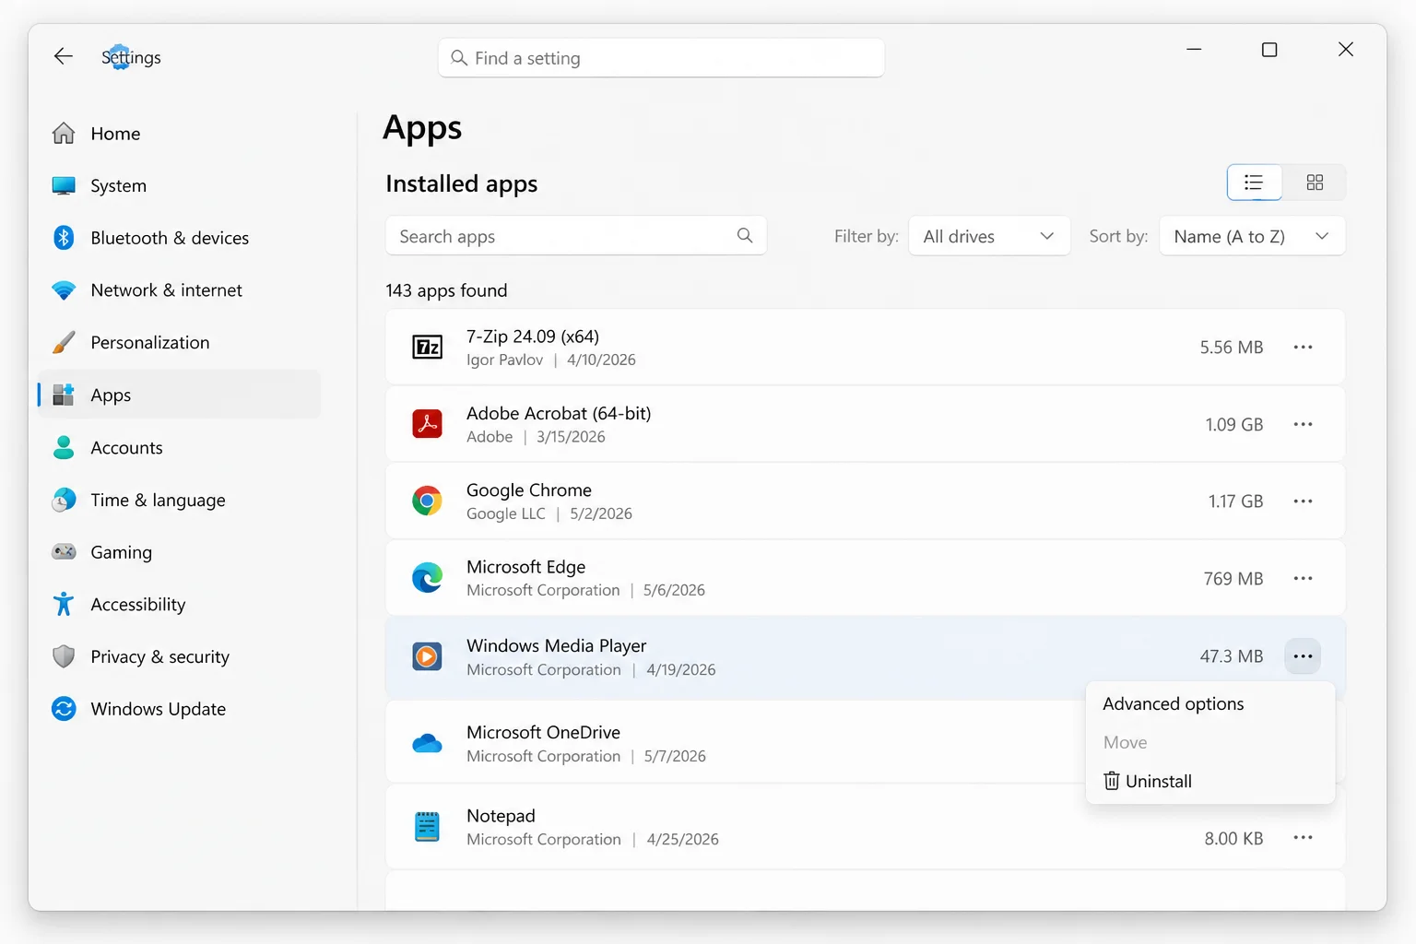Click the Accessibility figure icon
Image resolution: width=1416 pixels, height=944 pixels.
click(64, 604)
